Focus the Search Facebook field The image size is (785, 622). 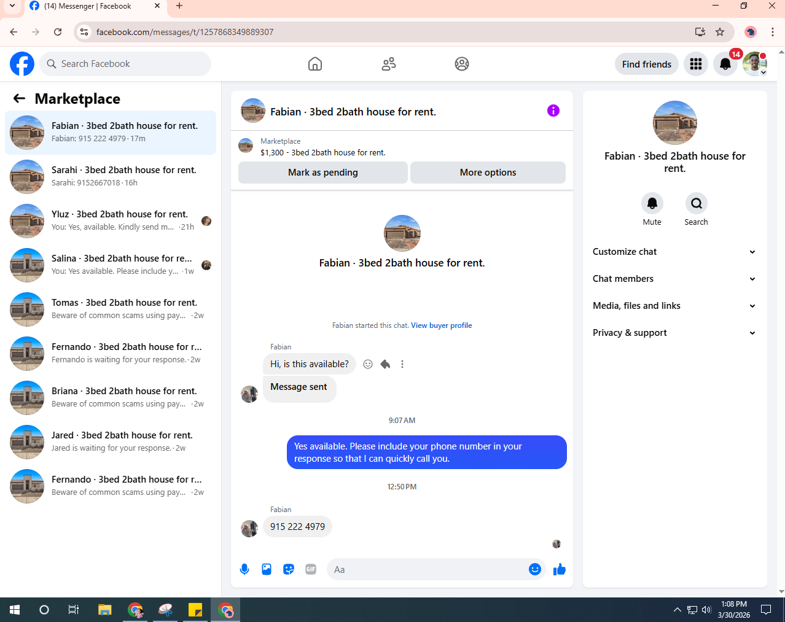[125, 64]
